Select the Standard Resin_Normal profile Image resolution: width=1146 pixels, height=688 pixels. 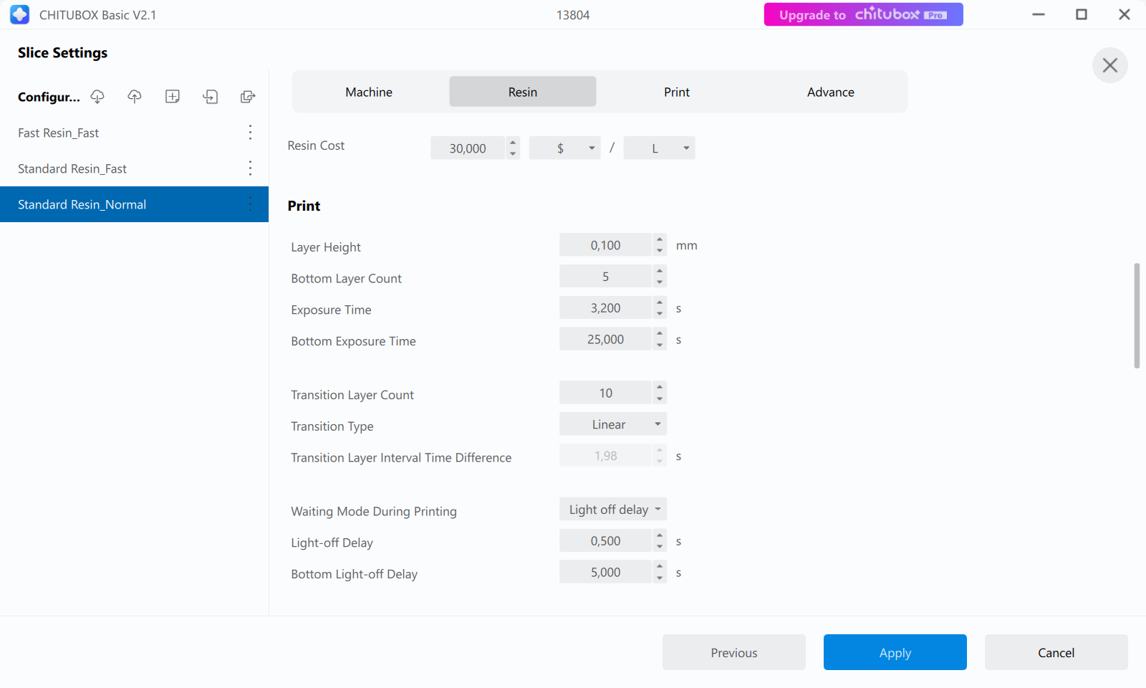pos(134,204)
